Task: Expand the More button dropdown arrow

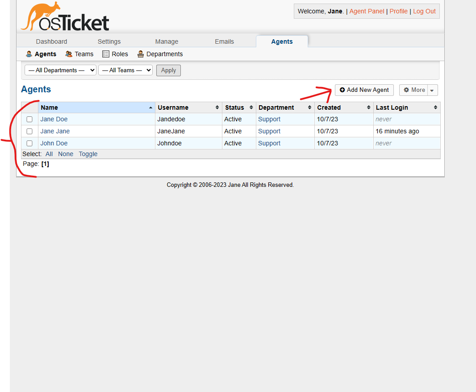Action: [x=431, y=90]
